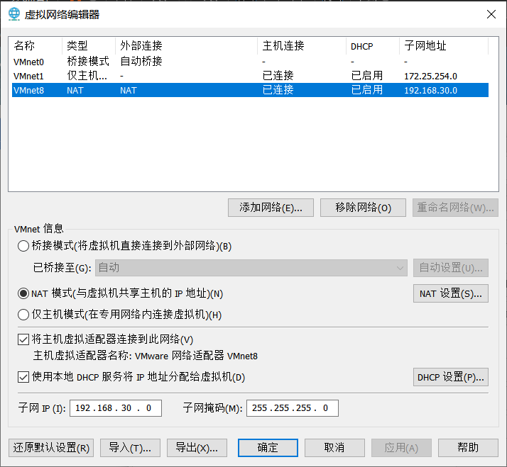This screenshot has width=507, height=467.
Task: Toggle 使用本地 DHCP 服务 checkbox
Action: coord(23,377)
